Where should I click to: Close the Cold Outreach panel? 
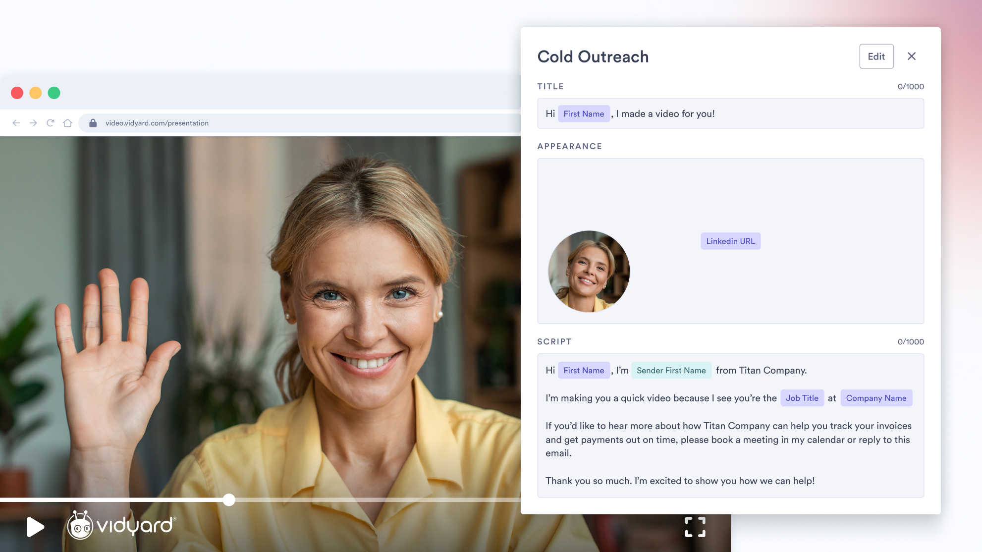pyautogui.click(x=912, y=56)
